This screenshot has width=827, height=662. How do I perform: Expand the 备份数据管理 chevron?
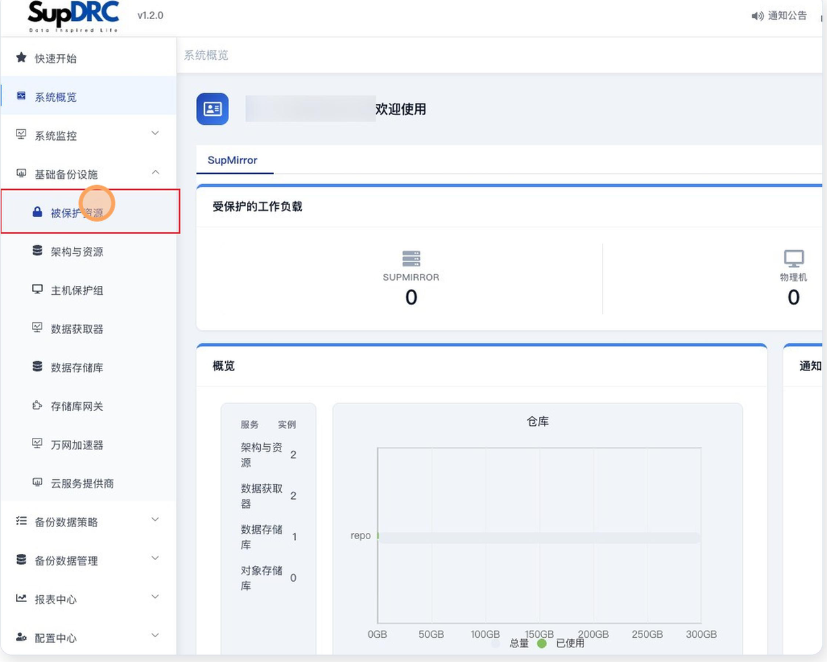(x=155, y=559)
